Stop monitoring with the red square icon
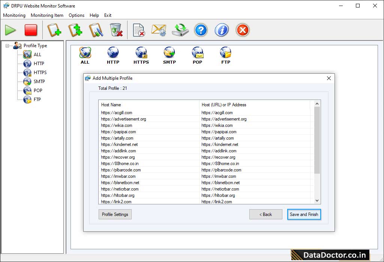 pyautogui.click(x=31, y=30)
